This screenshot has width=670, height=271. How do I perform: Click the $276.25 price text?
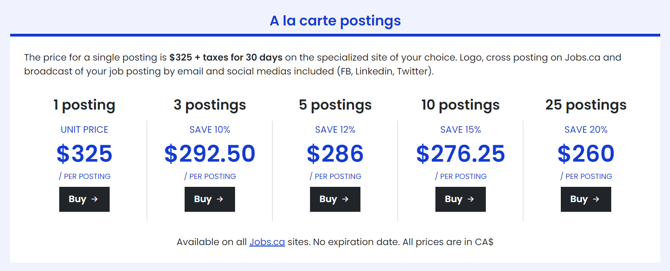tap(460, 154)
